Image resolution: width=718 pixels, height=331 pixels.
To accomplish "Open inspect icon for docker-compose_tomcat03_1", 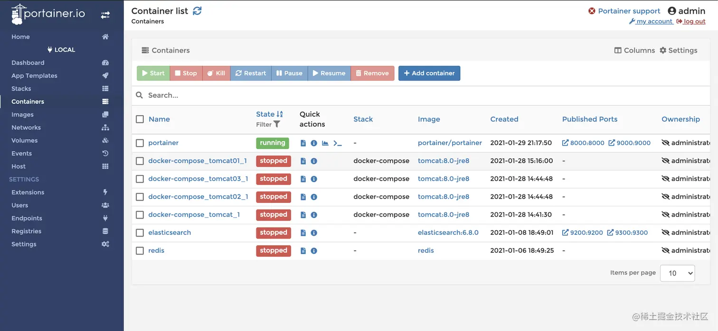I will pyautogui.click(x=314, y=179).
